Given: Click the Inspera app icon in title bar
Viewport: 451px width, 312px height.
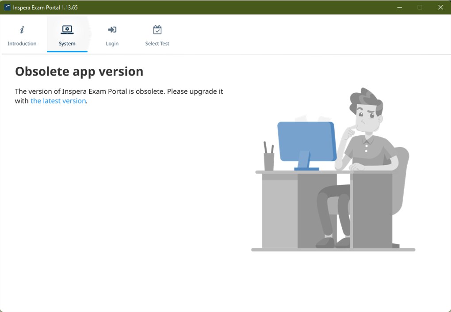Looking at the screenshot, I should (x=7, y=7).
